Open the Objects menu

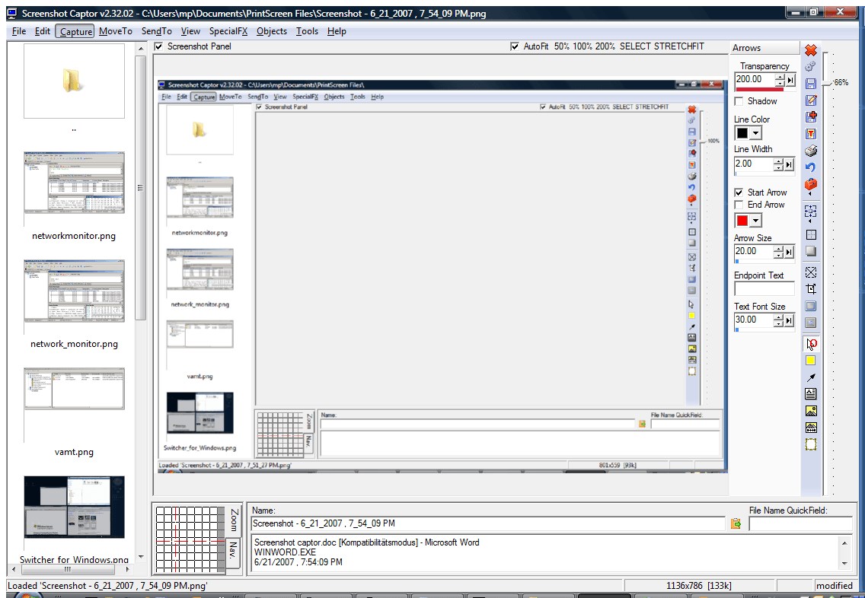pyautogui.click(x=272, y=31)
